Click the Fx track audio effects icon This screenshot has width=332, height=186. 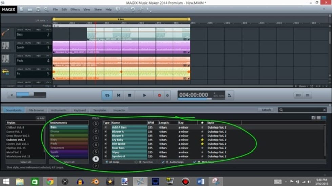5,72
